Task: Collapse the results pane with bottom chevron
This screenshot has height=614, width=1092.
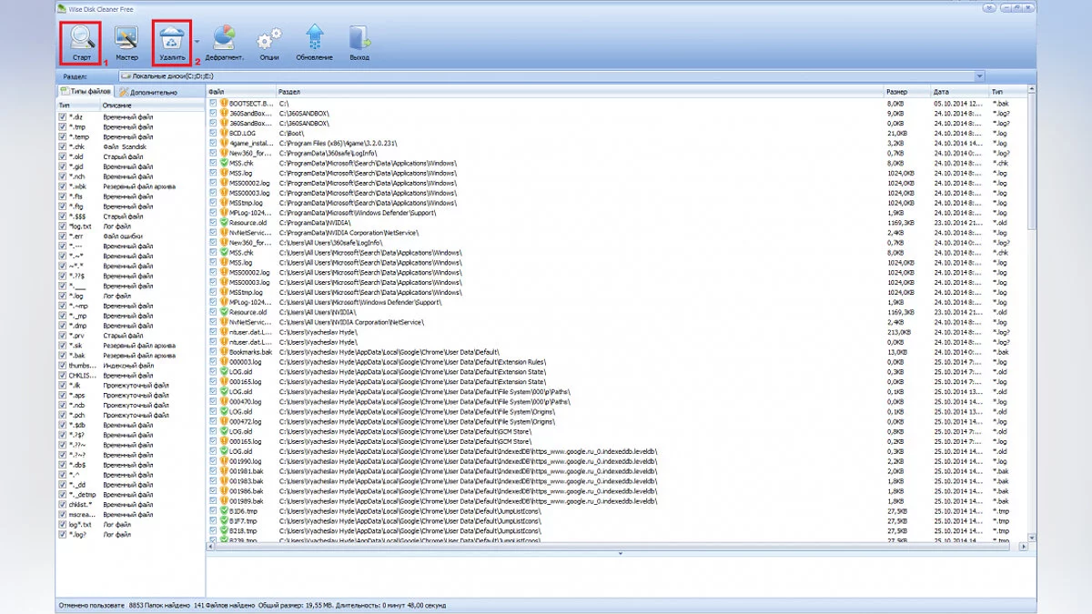Action: 621,552
